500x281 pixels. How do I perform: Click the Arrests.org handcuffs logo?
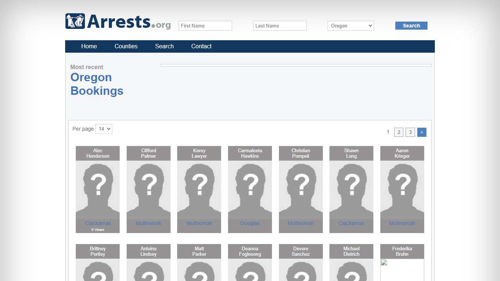[x=118, y=21]
